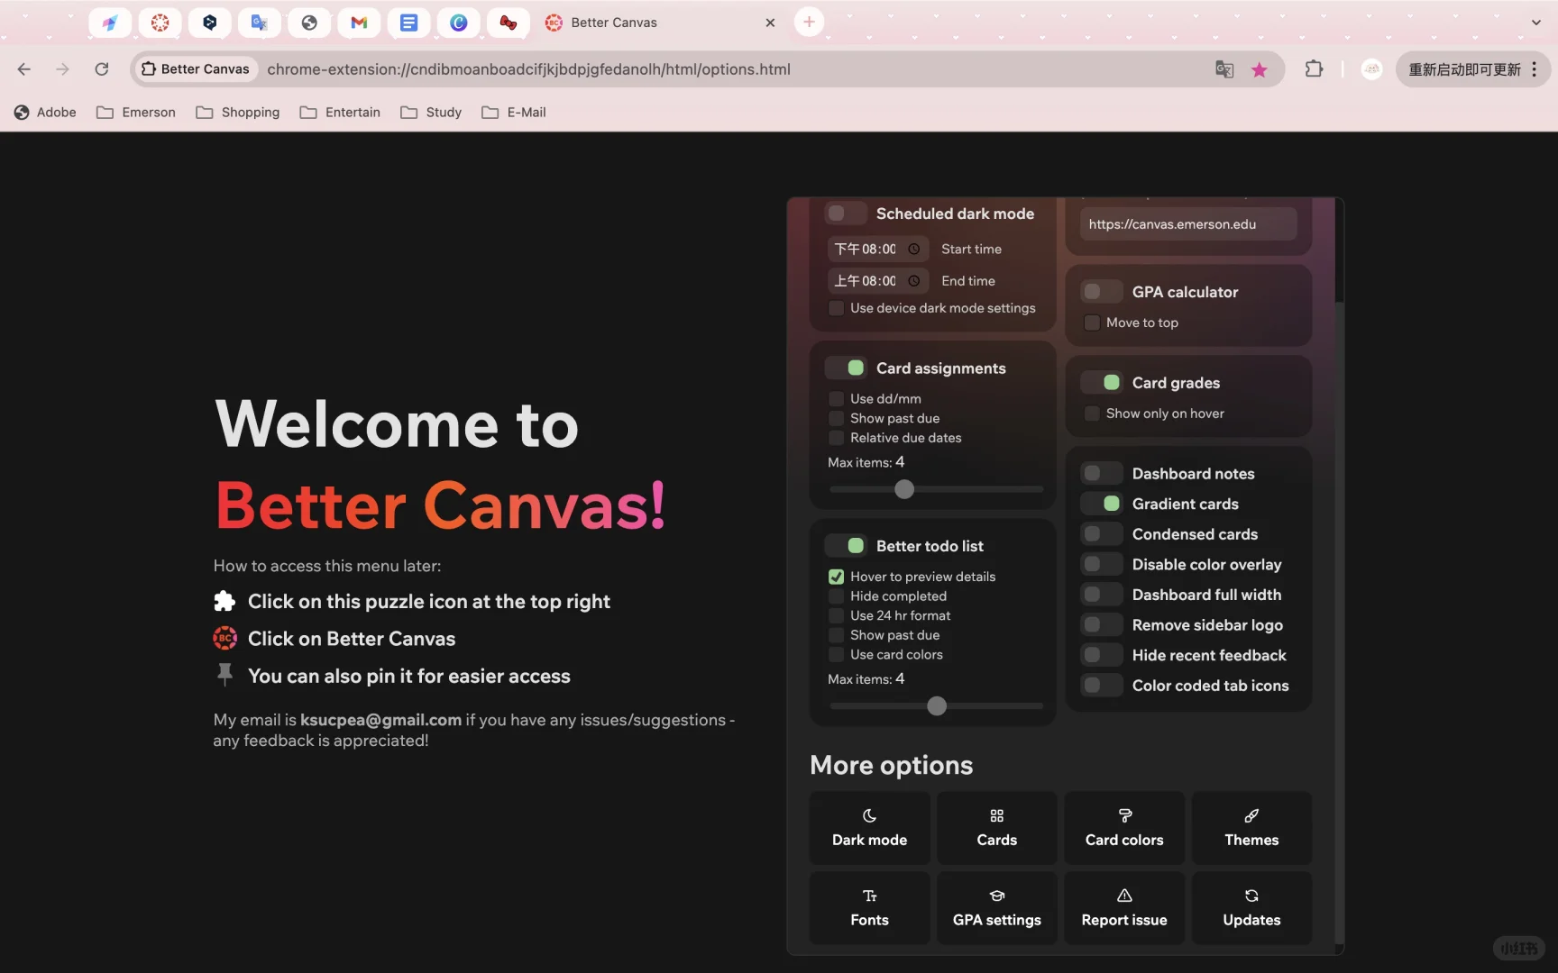1558x973 pixels.
Task: Switch to the pinned Google Docs tab
Action: tap(408, 23)
